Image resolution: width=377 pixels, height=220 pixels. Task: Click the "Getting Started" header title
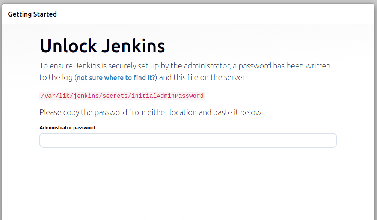32,14
